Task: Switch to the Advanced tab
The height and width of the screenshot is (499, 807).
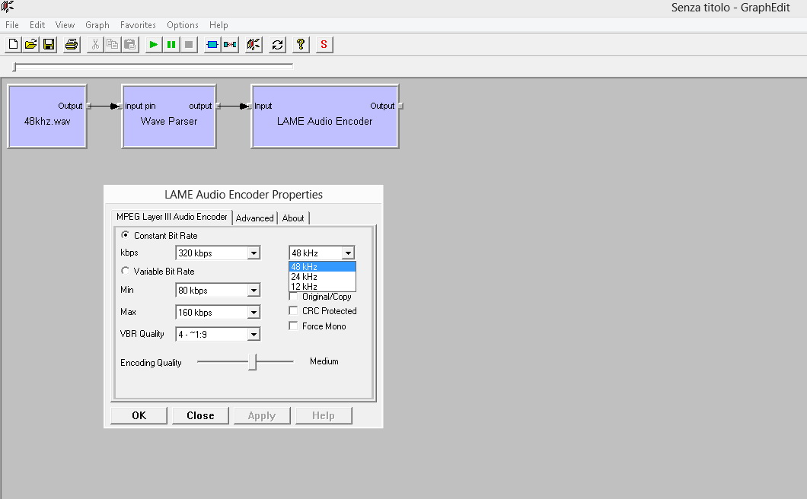Action: click(254, 218)
